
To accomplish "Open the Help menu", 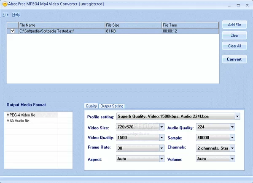I will pos(16,14).
